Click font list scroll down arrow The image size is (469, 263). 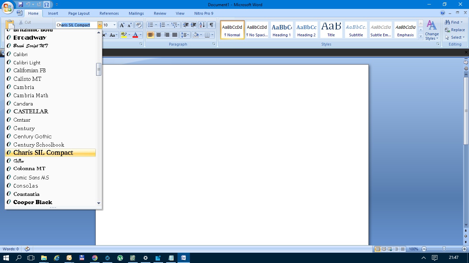(x=99, y=203)
